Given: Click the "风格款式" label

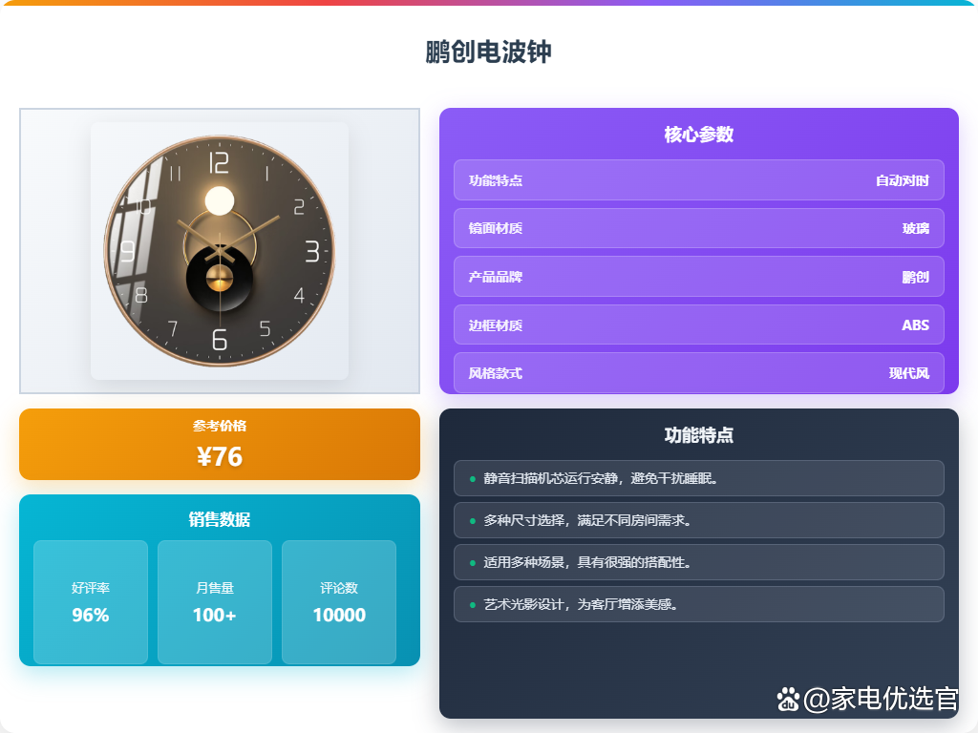Looking at the screenshot, I should coord(496,373).
